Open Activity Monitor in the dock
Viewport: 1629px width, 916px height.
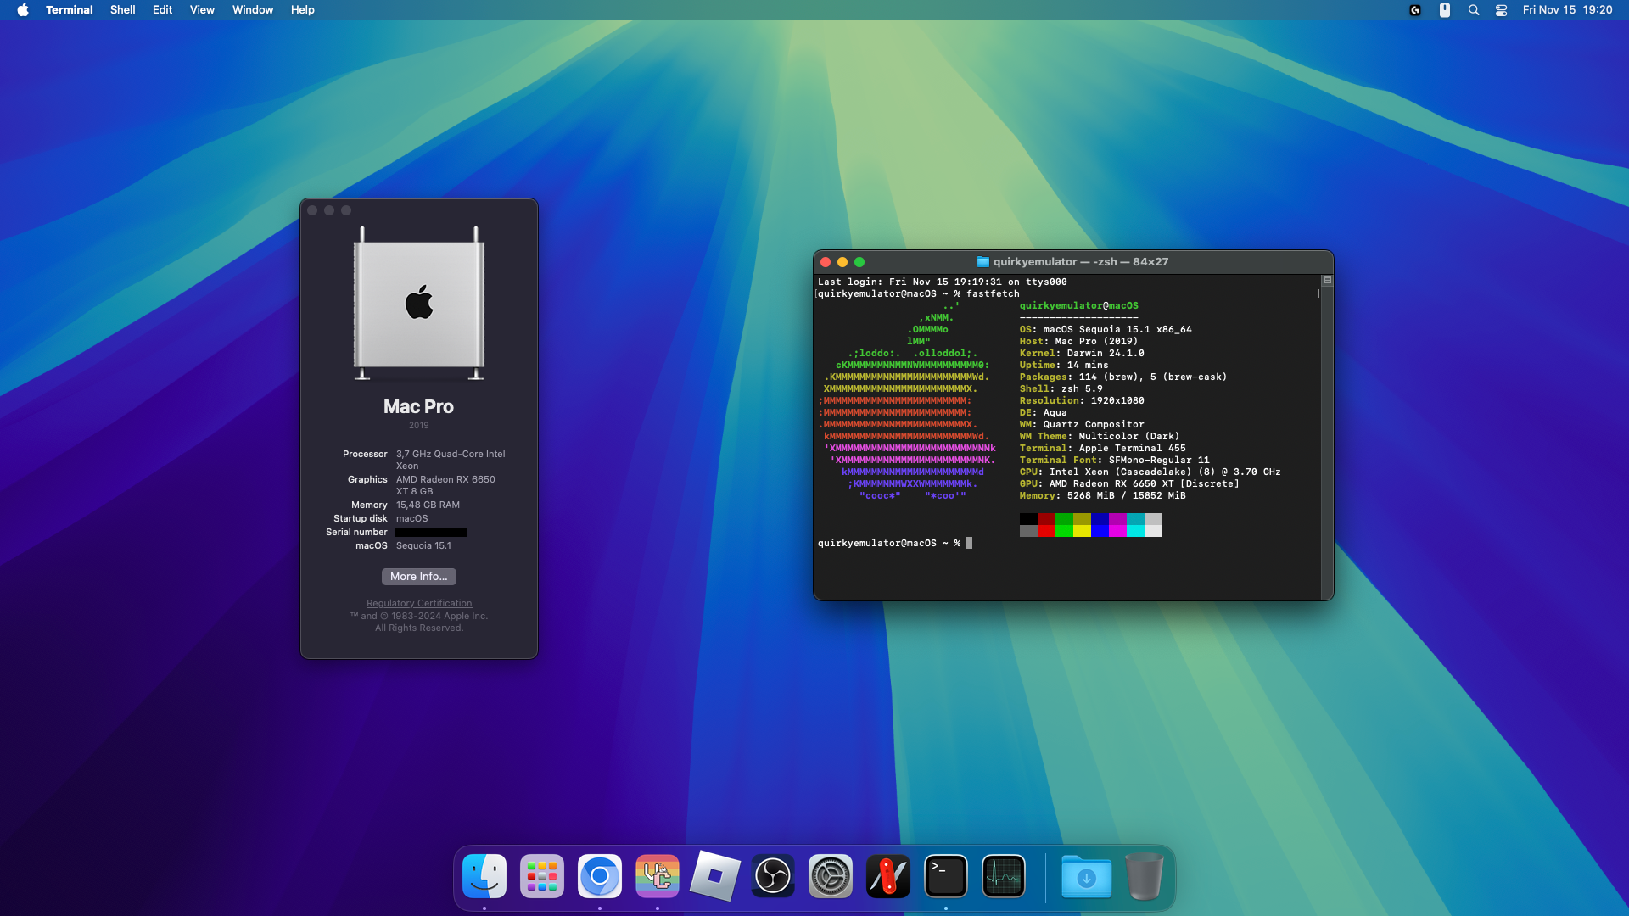(1004, 876)
